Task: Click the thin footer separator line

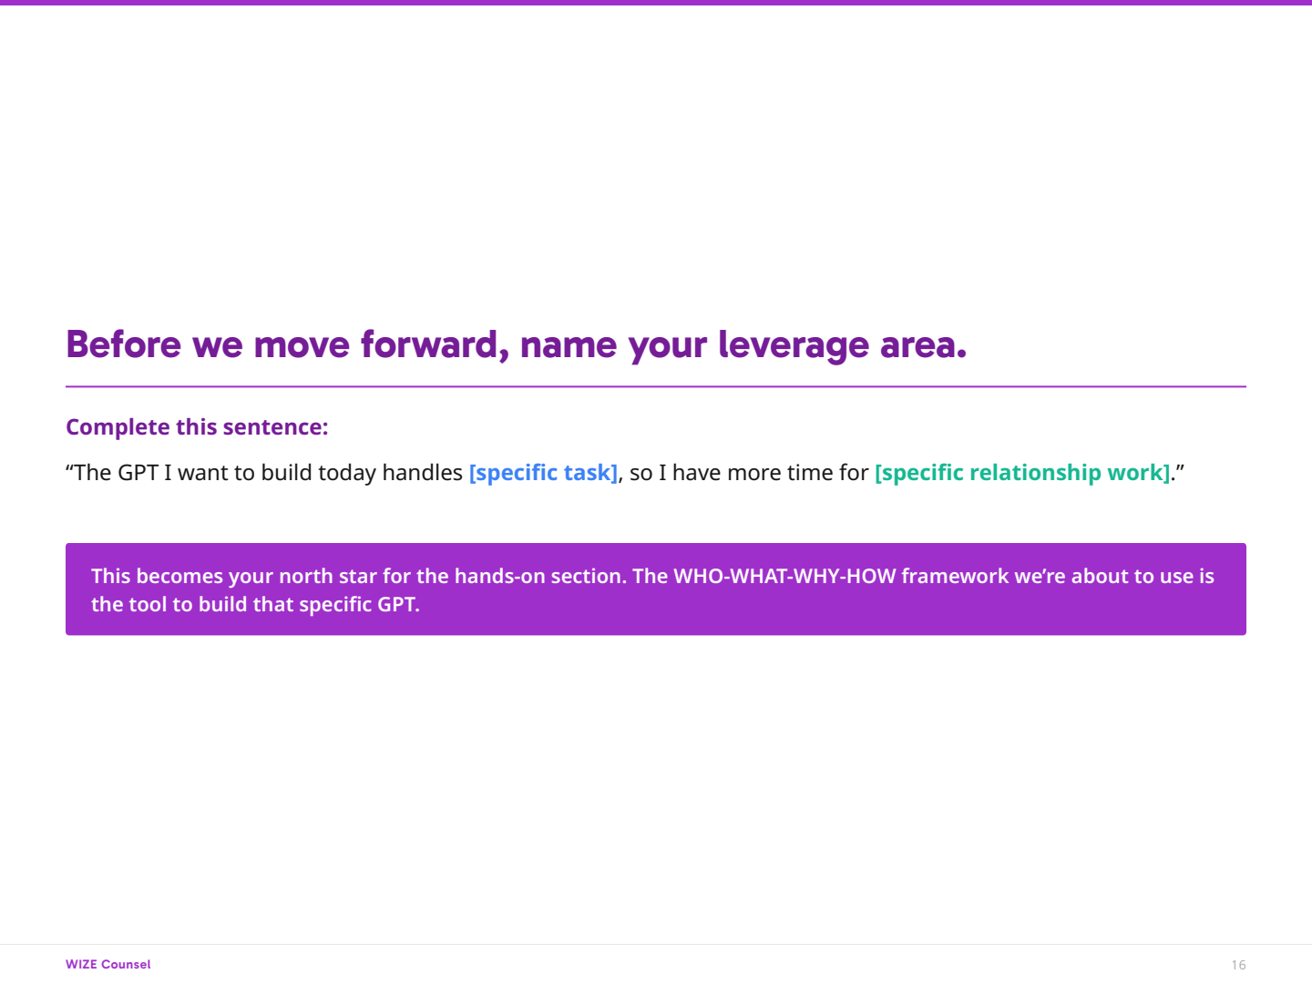Action: (x=656, y=944)
